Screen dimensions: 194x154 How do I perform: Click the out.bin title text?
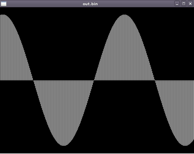click(90, 4)
